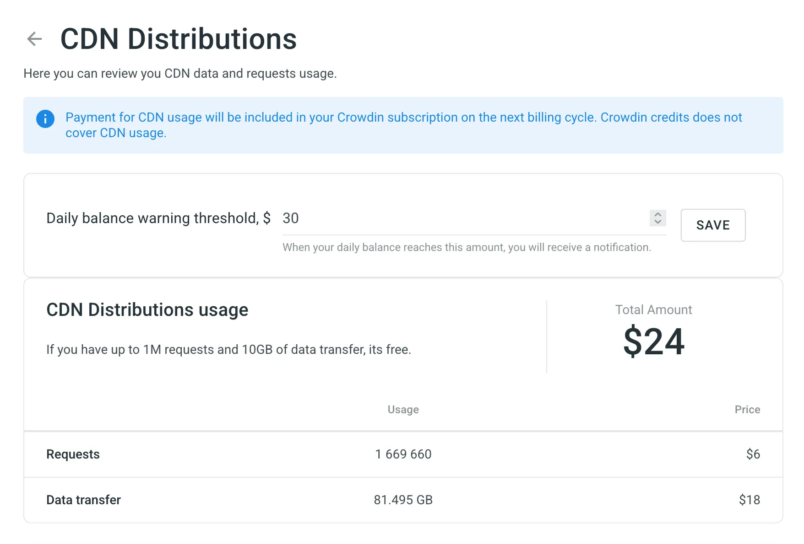This screenshot has width=804, height=544.
Task: Click the requests usage value 1 669 660
Action: click(x=403, y=454)
